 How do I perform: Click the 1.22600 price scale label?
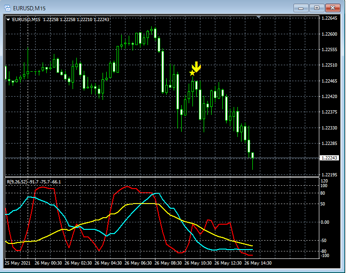coord(329,34)
